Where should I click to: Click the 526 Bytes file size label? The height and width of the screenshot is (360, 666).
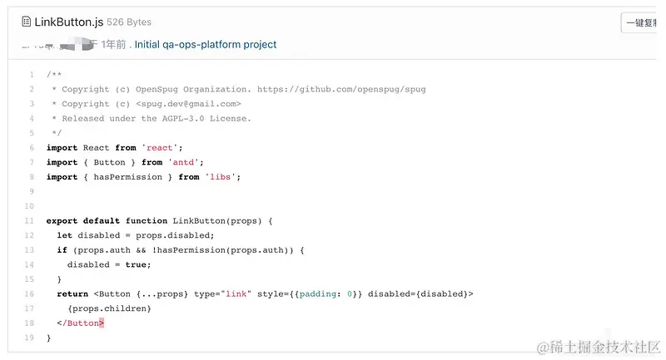click(129, 22)
